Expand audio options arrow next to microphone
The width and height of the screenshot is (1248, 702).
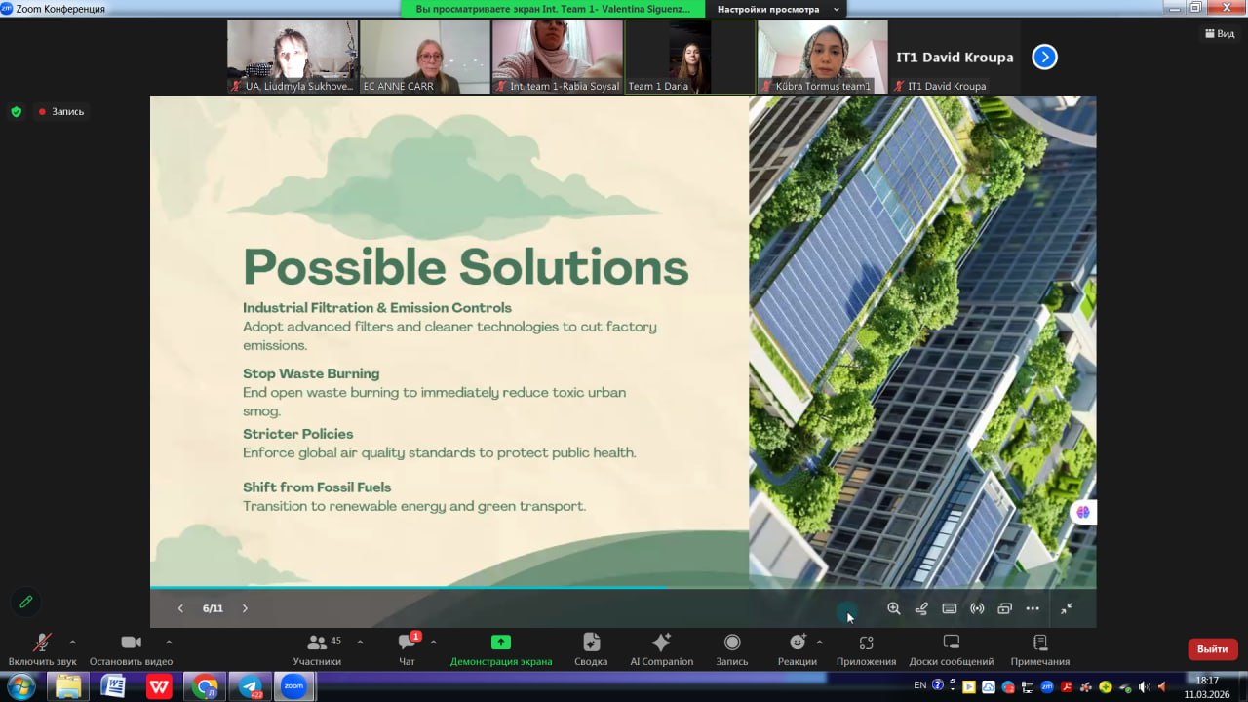72,642
